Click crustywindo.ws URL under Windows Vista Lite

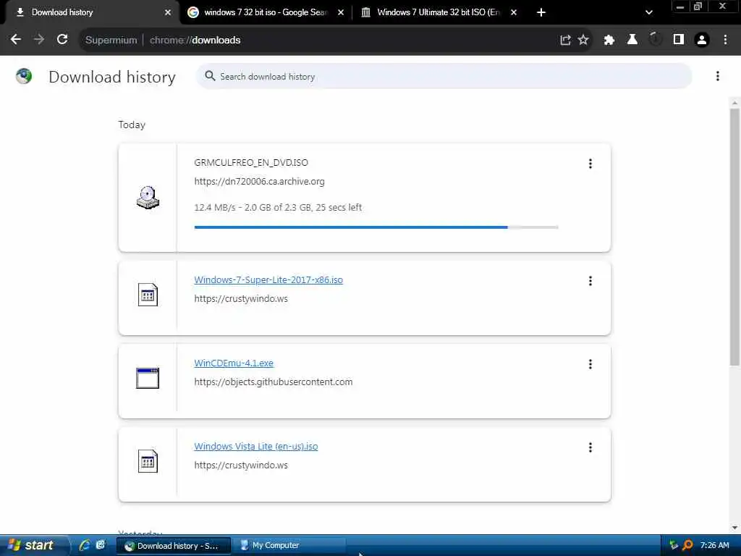coord(241,466)
